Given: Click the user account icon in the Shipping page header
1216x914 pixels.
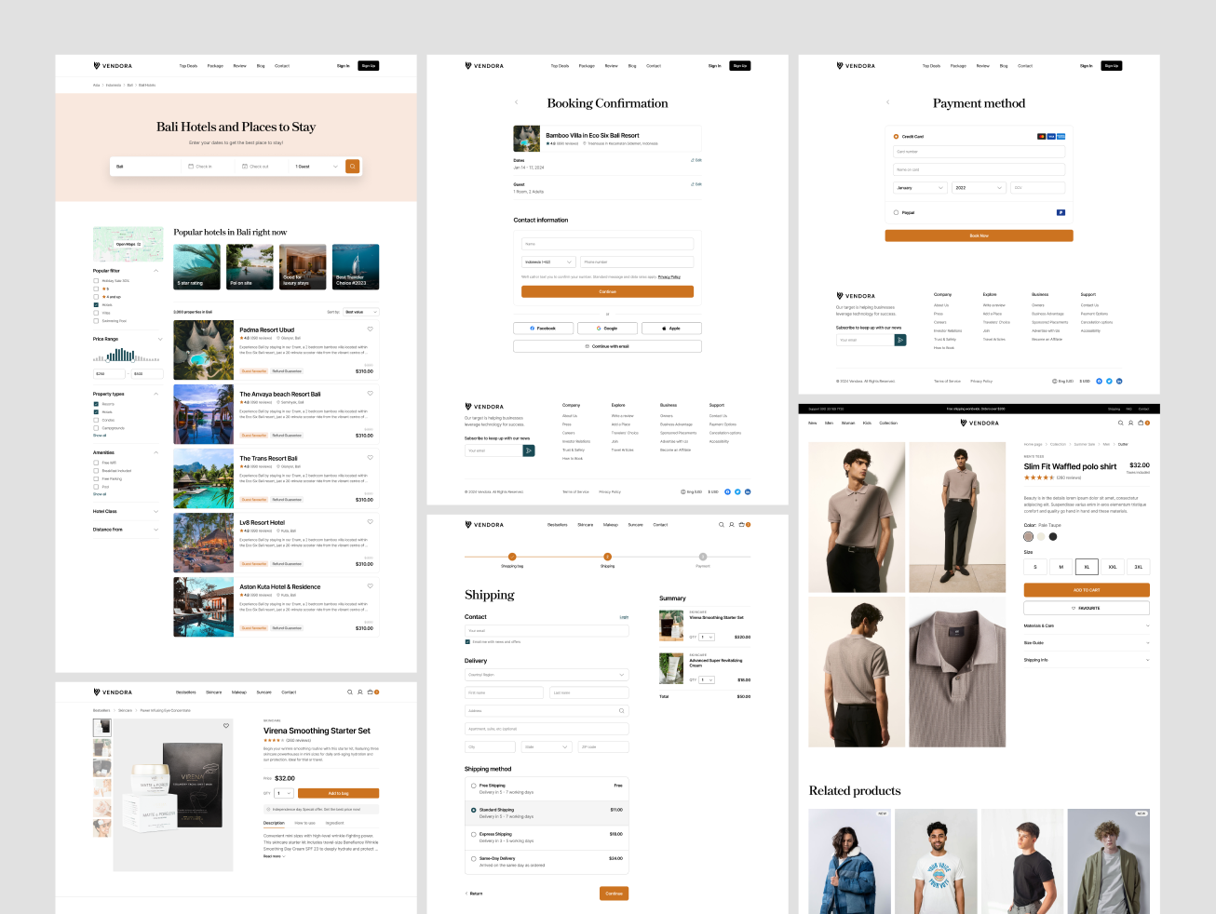Looking at the screenshot, I should coord(731,525).
